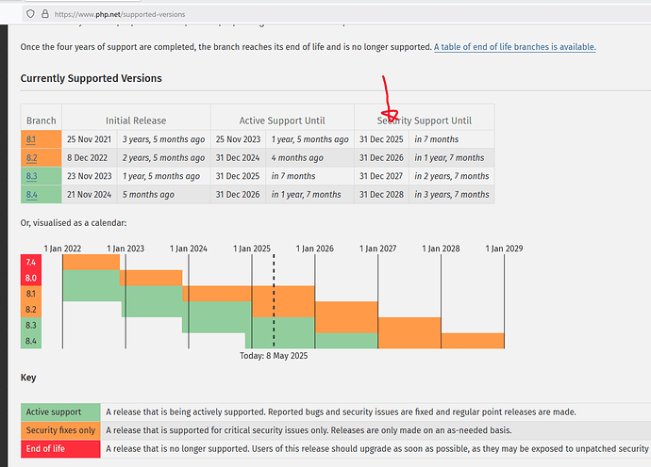
Task: Click the 31 Dec 2028 security support cell
Action: (x=381, y=194)
